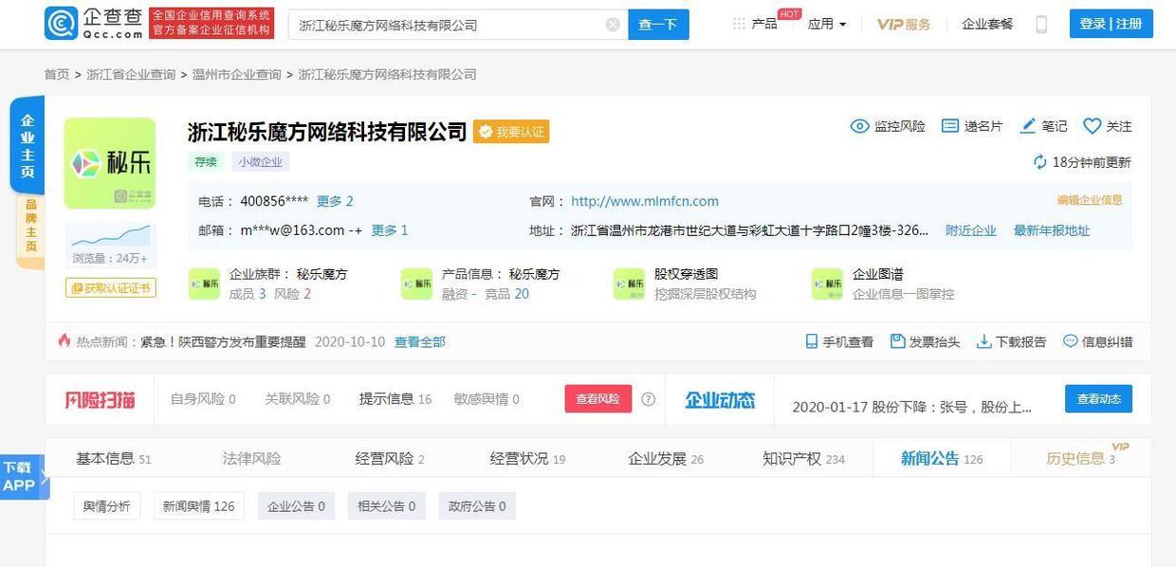Screen dimensions: 1176x567
Task: Click the business card icon for 递名片
Action: (x=950, y=126)
